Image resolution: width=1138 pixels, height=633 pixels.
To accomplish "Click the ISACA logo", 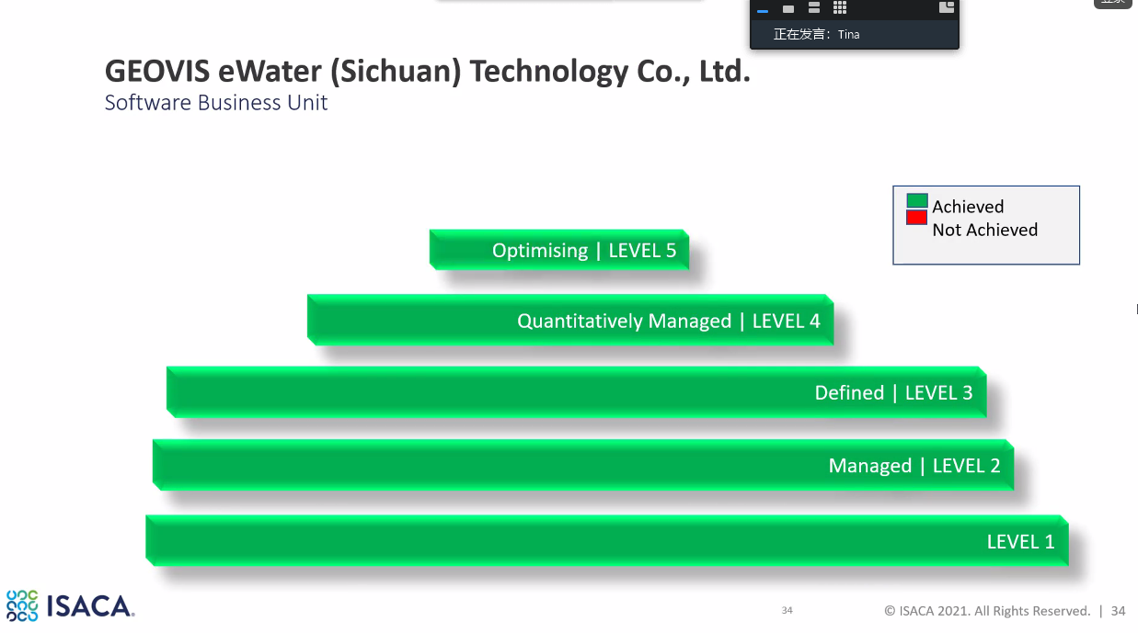I will (71, 606).
